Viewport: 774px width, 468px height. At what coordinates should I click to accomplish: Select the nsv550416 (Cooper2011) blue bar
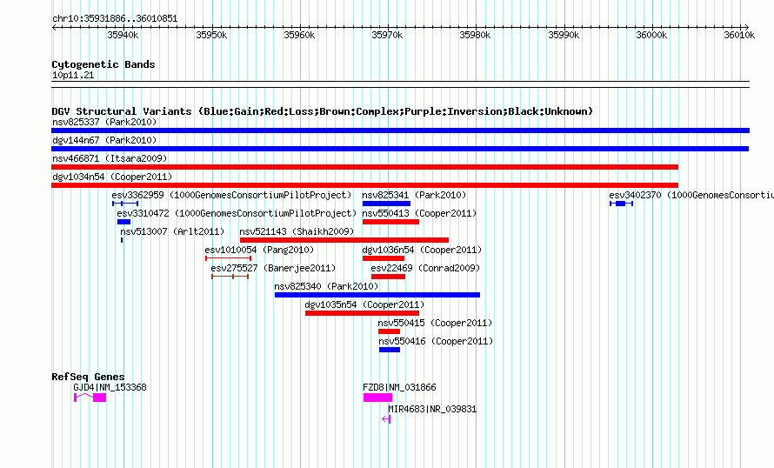point(390,350)
